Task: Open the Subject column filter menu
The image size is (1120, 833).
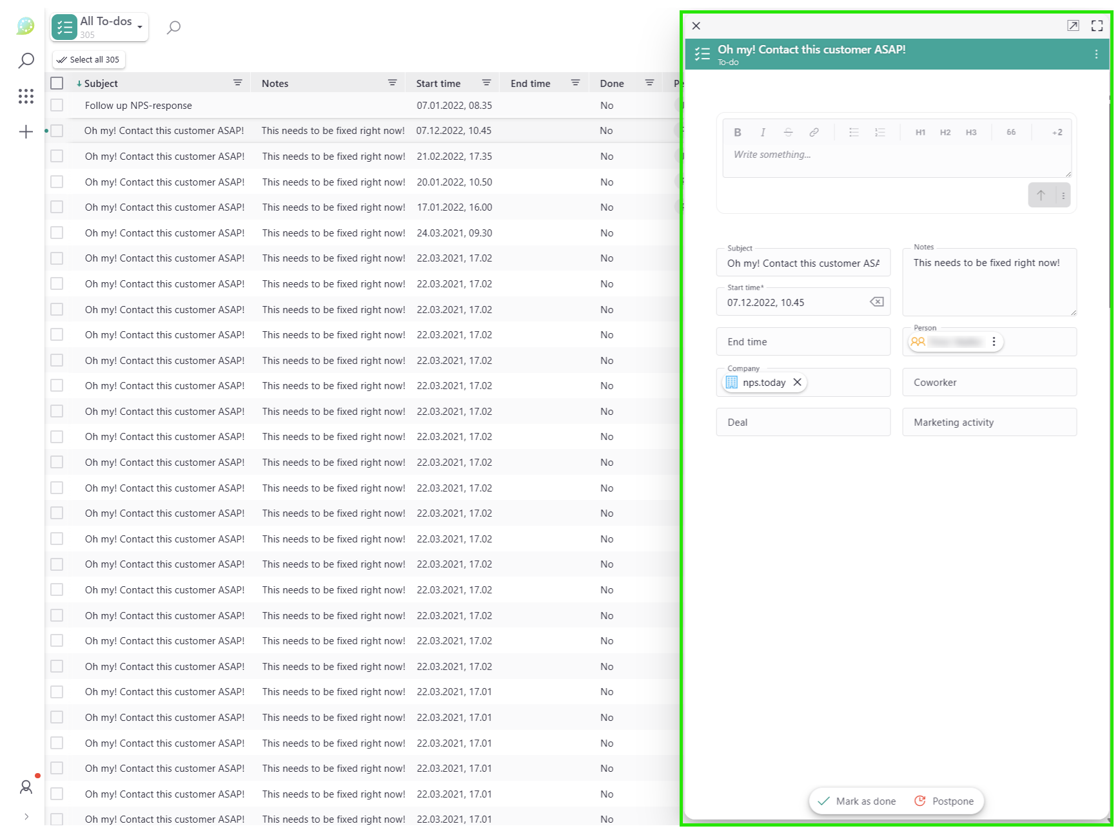Action: coord(237,83)
